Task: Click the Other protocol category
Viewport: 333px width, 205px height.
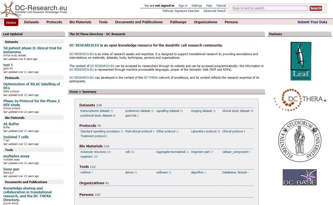Action: tap(166, 131)
